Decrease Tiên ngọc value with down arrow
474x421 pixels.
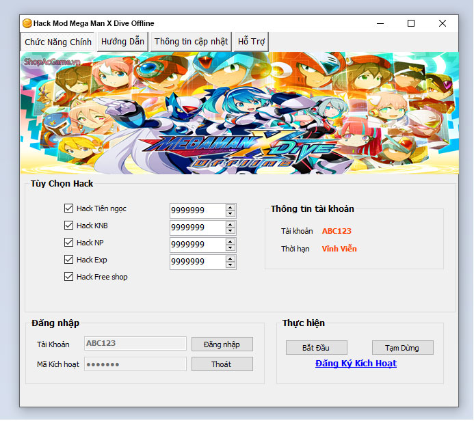tap(231, 213)
